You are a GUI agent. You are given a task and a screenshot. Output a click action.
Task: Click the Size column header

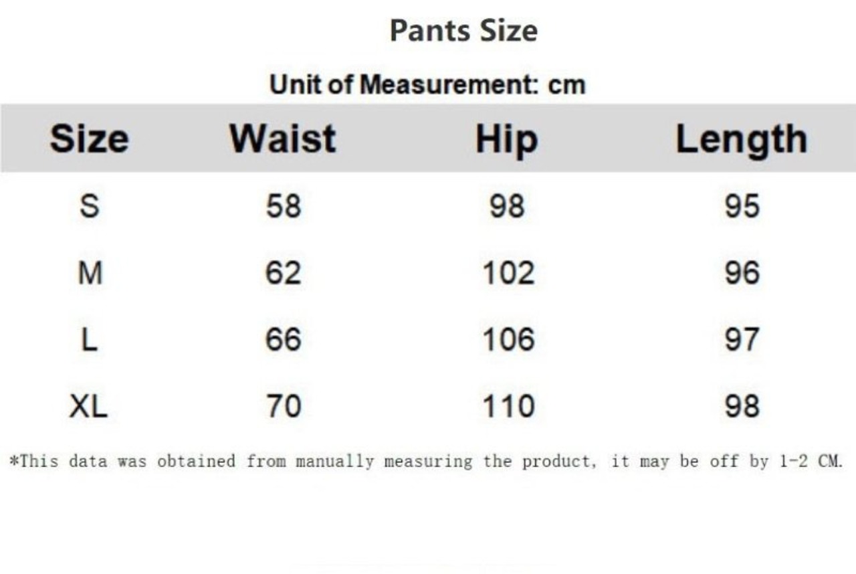(89, 139)
